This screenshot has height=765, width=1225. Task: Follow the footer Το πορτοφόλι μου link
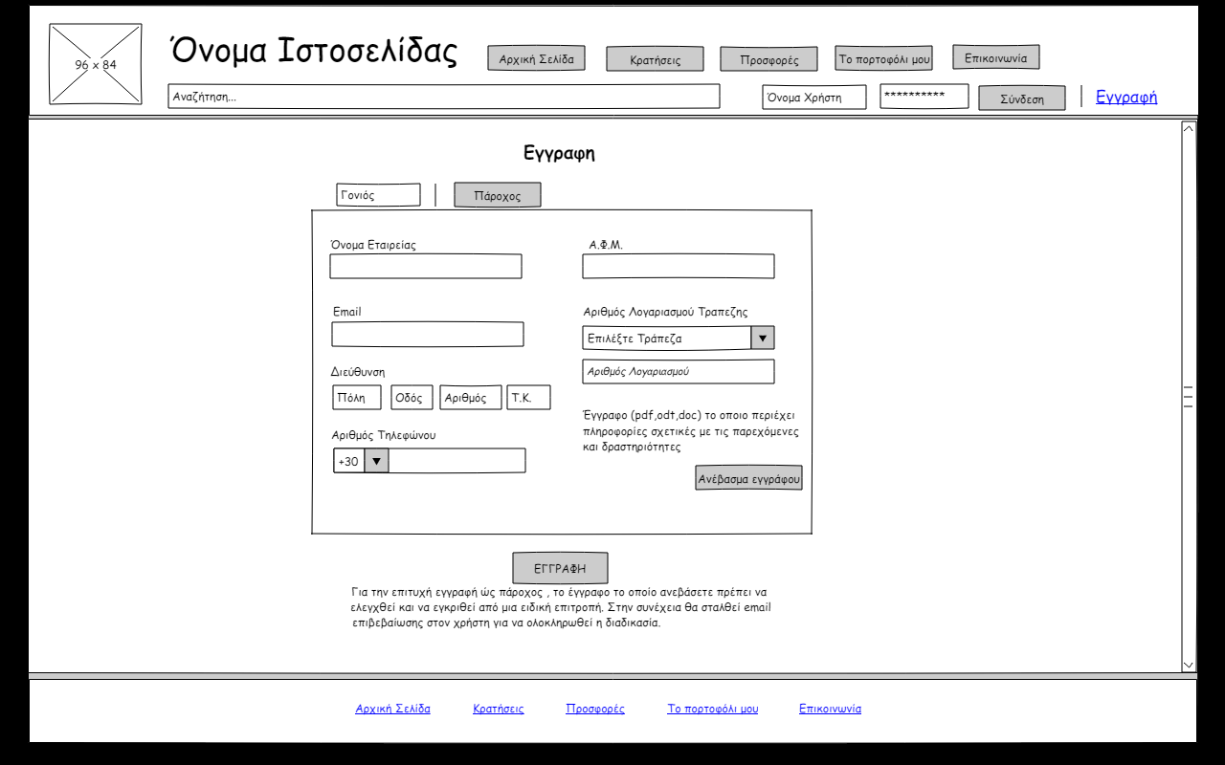pos(713,709)
